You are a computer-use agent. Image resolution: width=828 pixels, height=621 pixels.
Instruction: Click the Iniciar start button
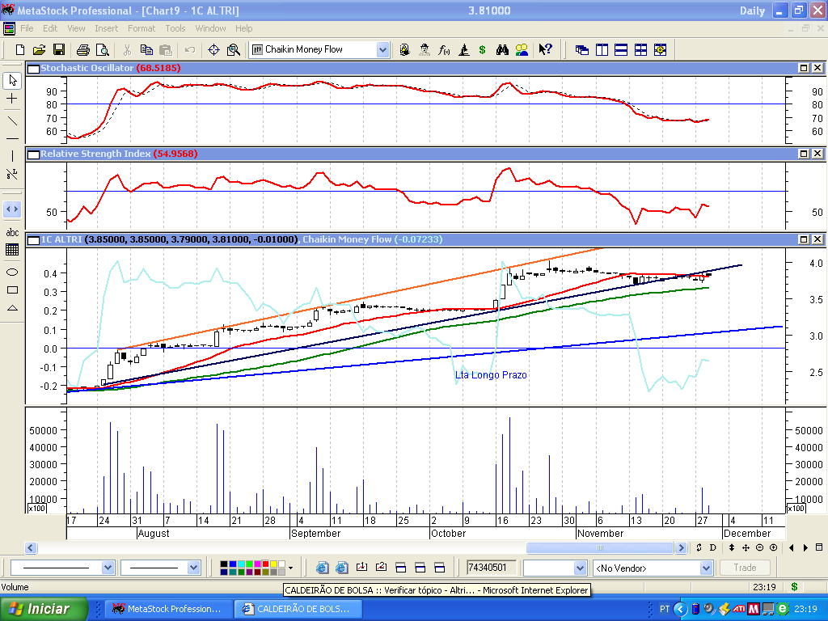pyautogui.click(x=44, y=609)
